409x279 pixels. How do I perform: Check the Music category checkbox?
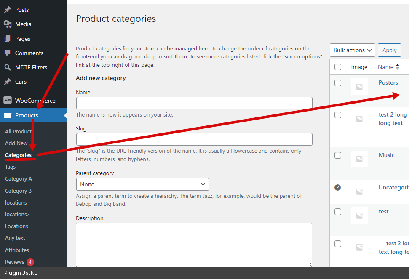click(338, 155)
